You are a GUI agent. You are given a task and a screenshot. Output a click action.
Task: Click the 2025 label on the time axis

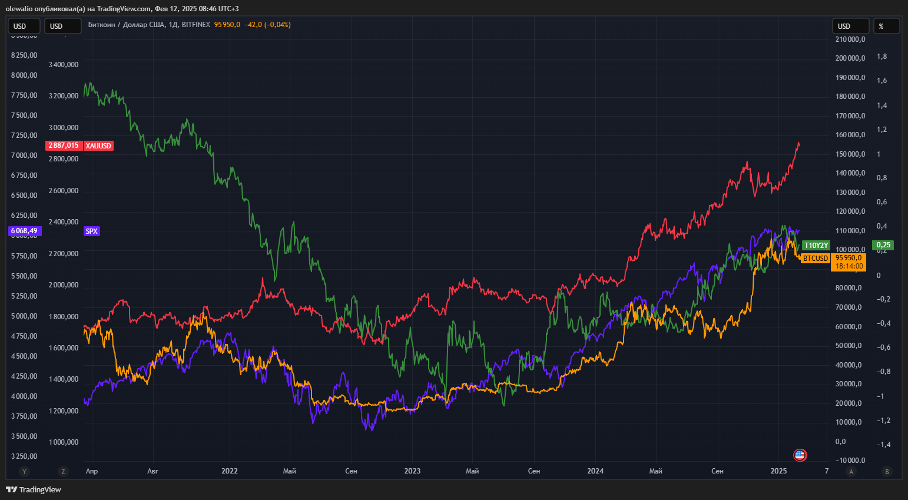[778, 471]
